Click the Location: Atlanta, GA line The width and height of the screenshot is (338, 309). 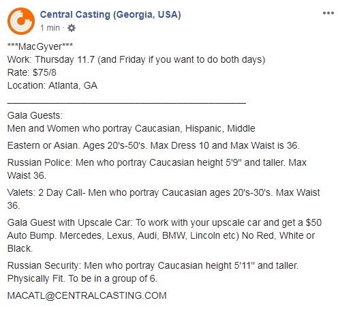(52, 85)
